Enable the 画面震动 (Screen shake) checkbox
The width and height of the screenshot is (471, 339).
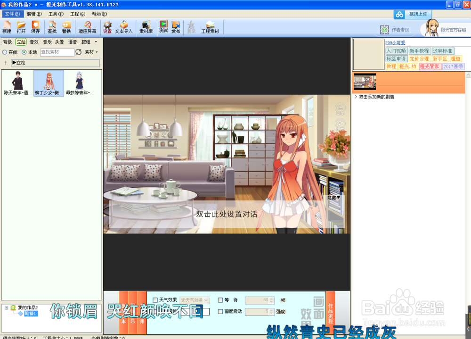(220, 311)
